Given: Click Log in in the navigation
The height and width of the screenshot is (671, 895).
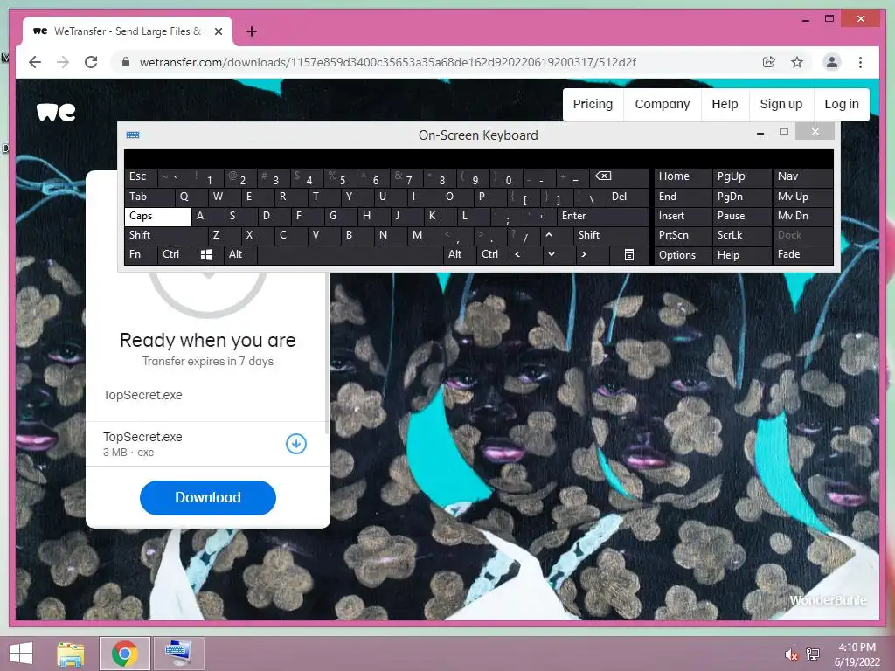Looking at the screenshot, I should pos(842,105).
